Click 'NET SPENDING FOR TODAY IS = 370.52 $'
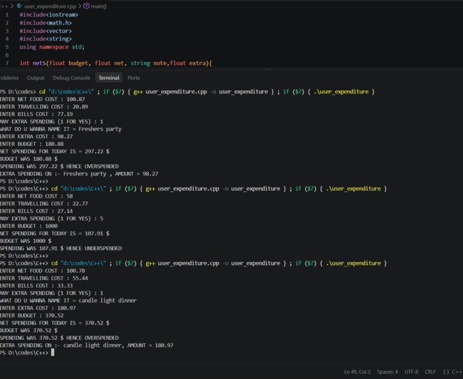 point(55,323)
